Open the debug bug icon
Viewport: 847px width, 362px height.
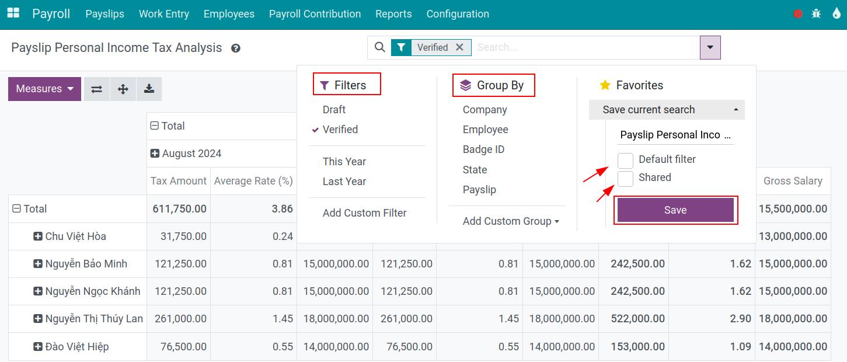pyautogui.click(x=816, y=14)
